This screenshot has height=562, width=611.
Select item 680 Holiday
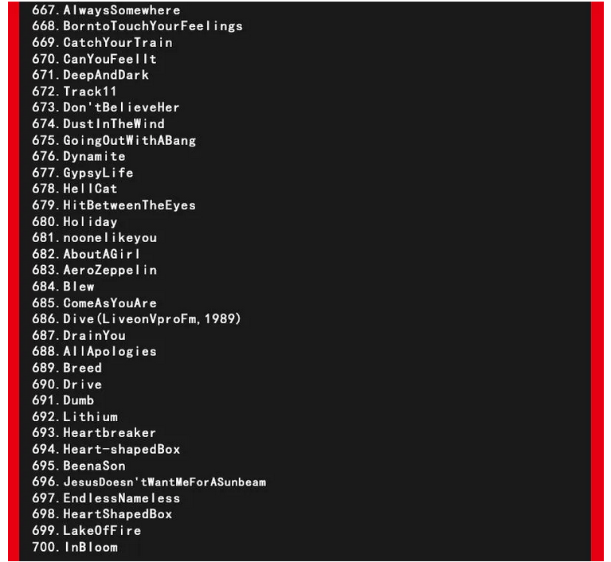pos(74,221)
